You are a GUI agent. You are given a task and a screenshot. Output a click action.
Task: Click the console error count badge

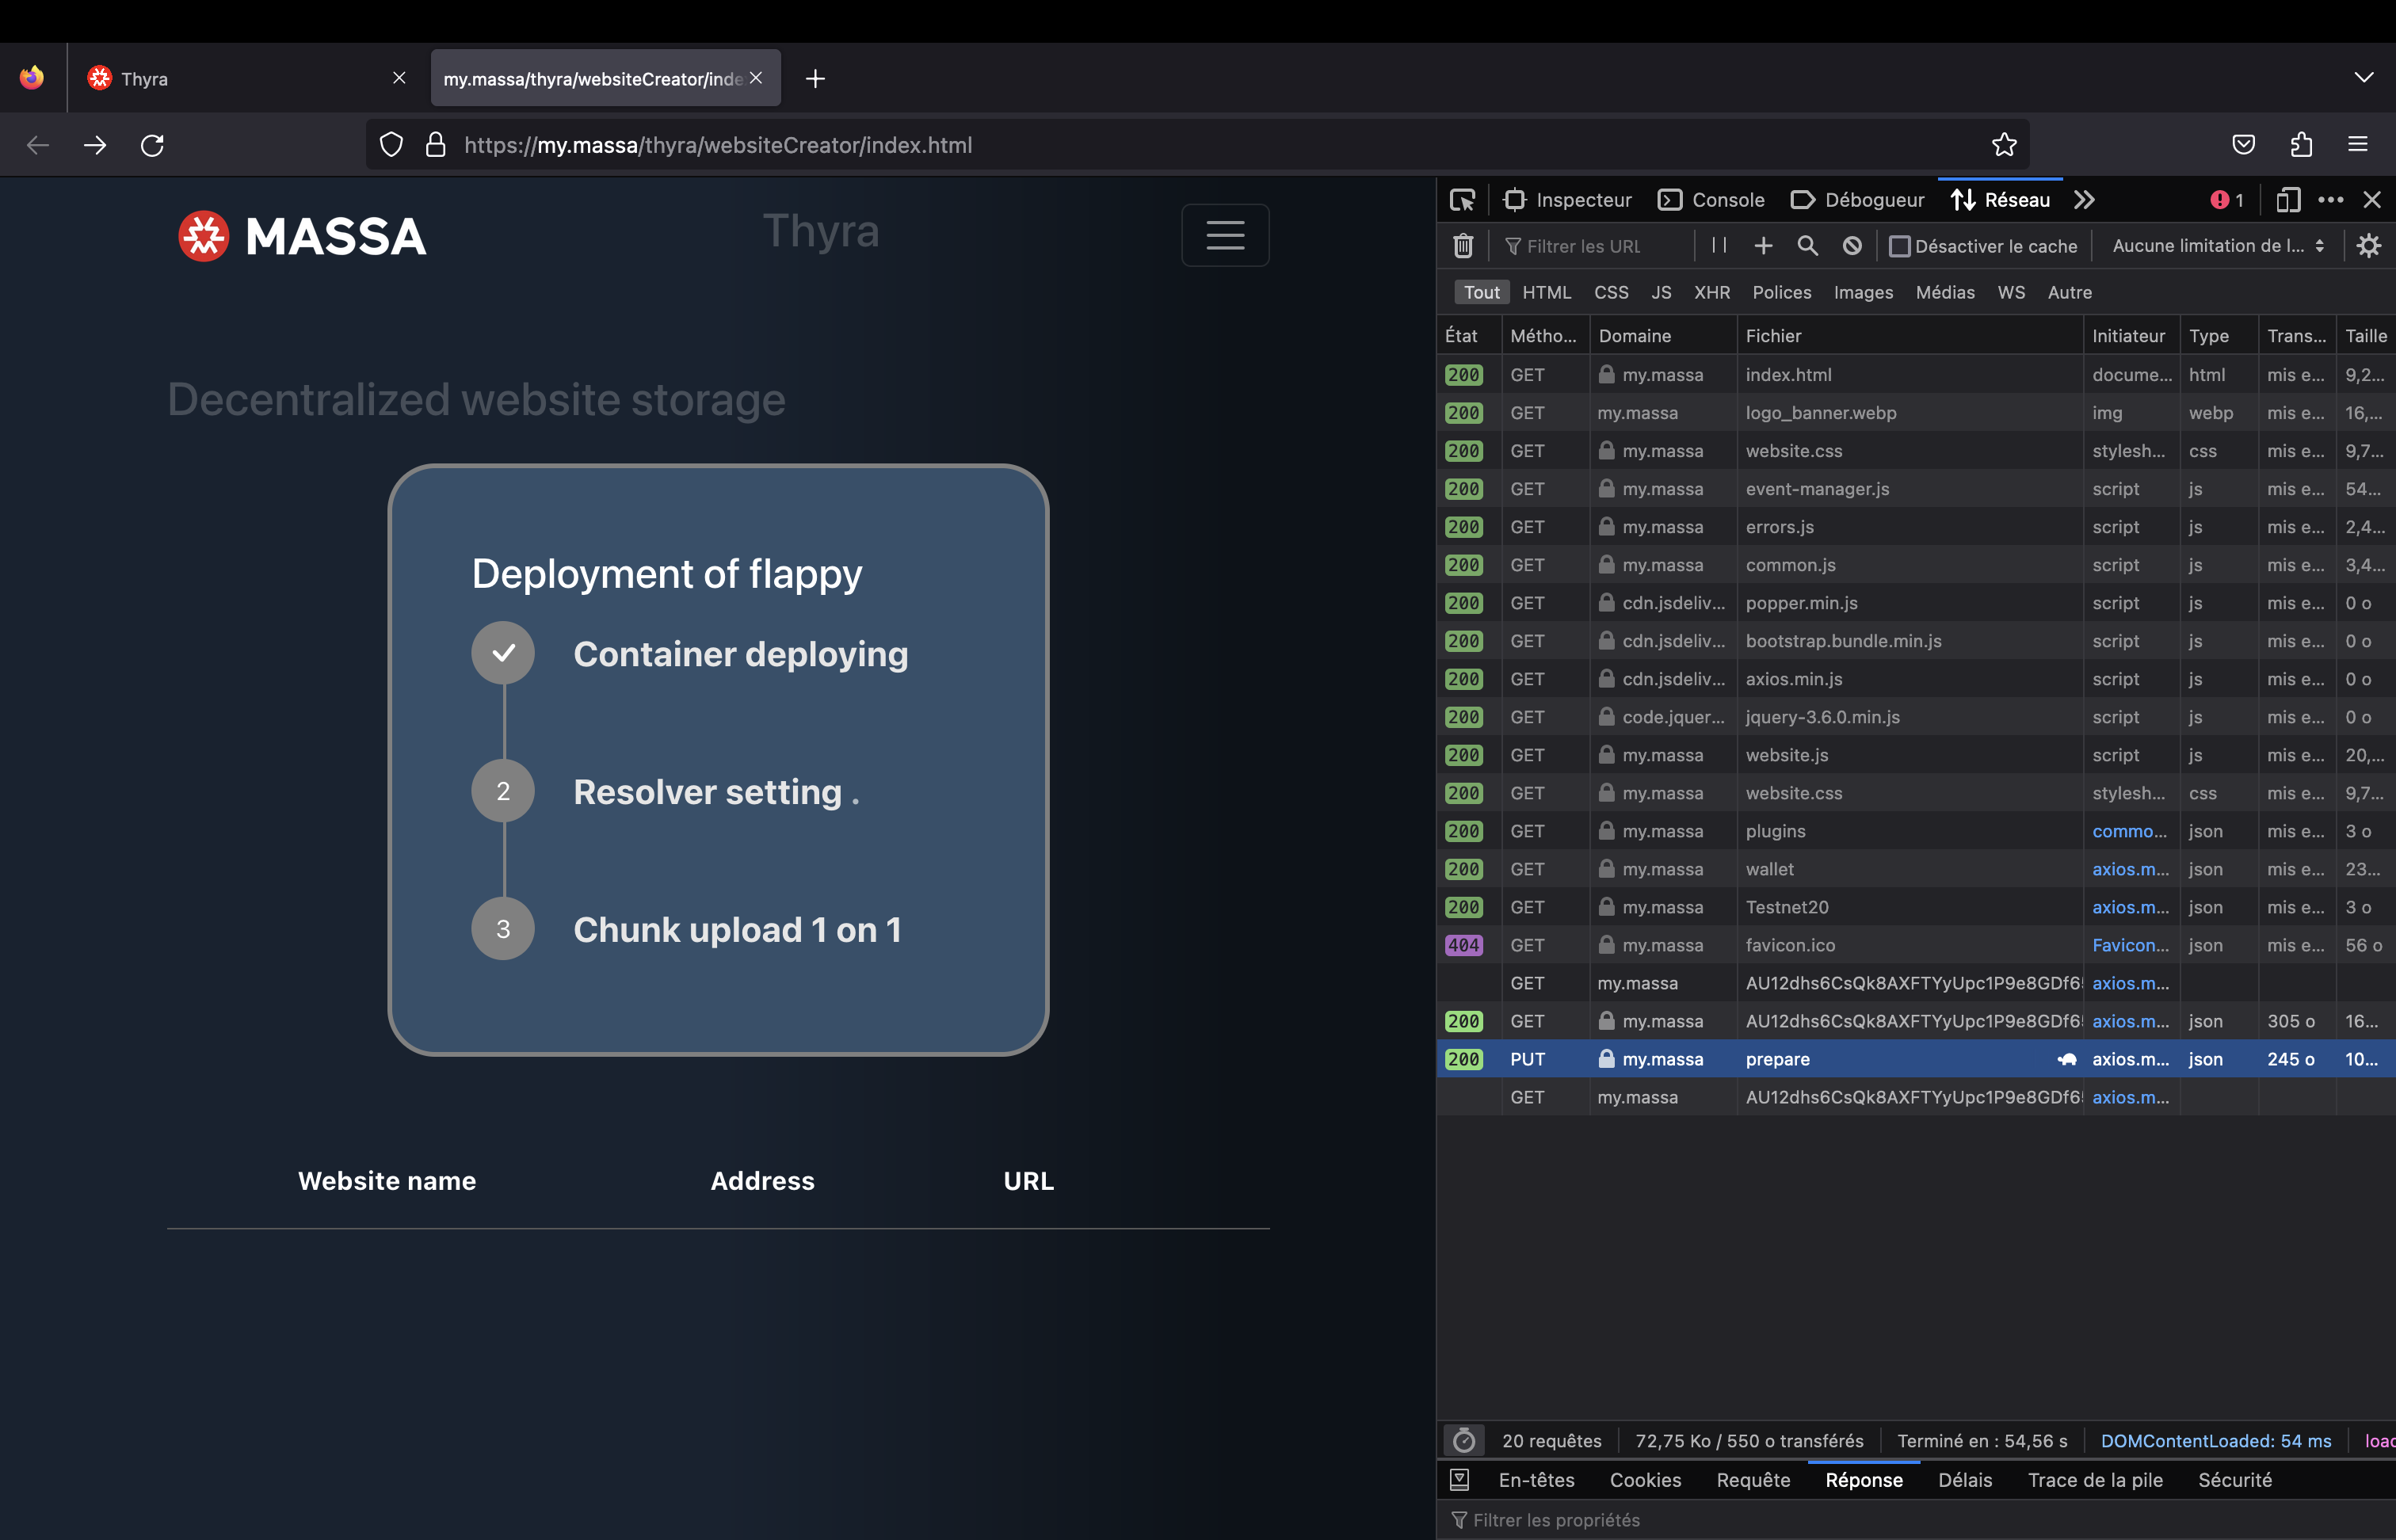click(x=2225, y=199)
